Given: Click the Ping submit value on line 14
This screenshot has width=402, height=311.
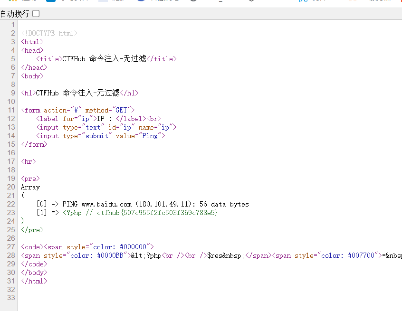Looking at the screenshot, I should pos(151,135).
